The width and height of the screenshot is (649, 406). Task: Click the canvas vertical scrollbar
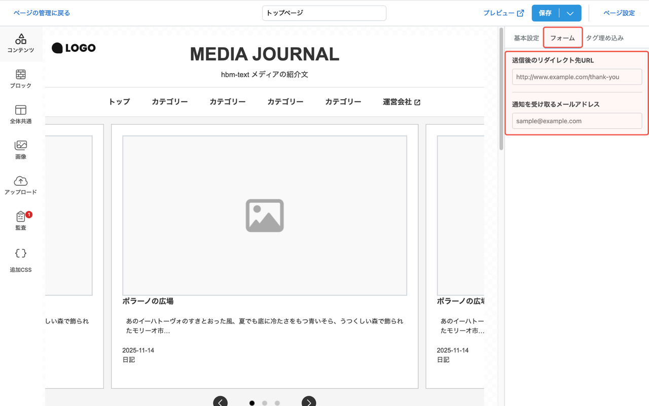click(501, 89)
